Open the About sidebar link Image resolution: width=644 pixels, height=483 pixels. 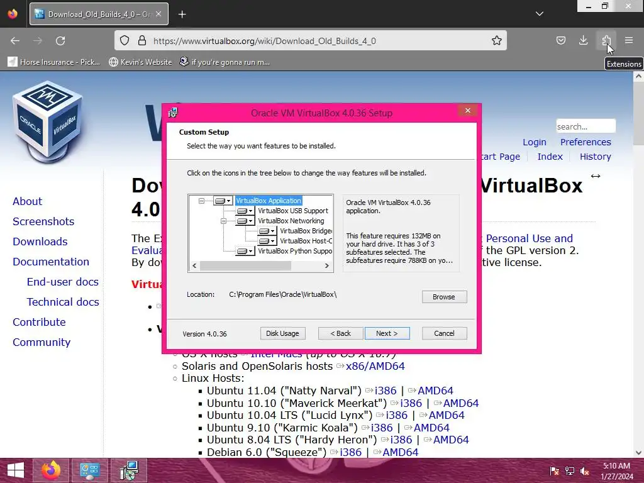(x=27, y=201)
